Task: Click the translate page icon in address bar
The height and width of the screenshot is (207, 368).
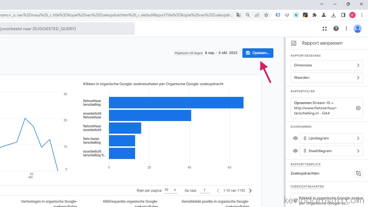Action: click(239, 15)
